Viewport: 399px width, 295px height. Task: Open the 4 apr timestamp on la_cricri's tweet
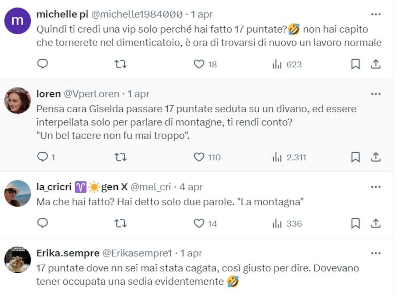191,187
